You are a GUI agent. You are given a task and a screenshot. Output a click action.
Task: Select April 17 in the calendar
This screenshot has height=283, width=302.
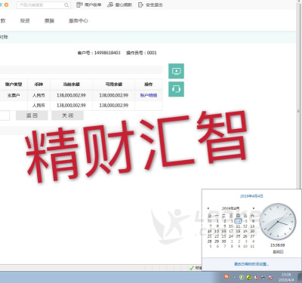(x=231, y=231)
